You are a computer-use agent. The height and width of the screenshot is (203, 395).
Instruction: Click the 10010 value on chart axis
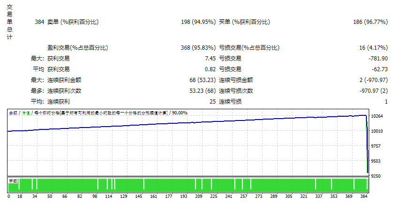[377, 131]
